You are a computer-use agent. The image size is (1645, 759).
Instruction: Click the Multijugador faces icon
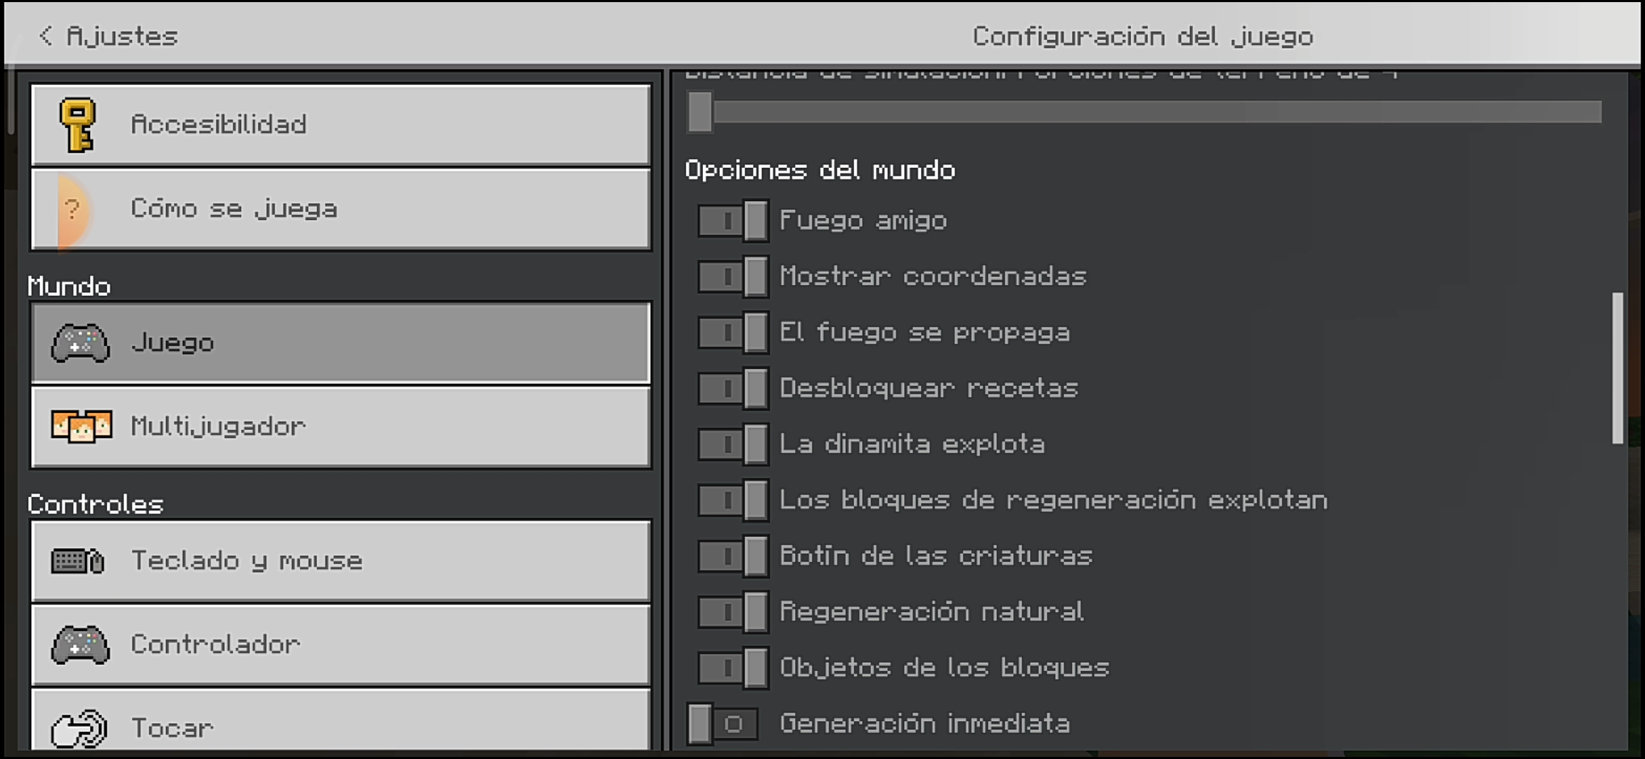[82, 426]
